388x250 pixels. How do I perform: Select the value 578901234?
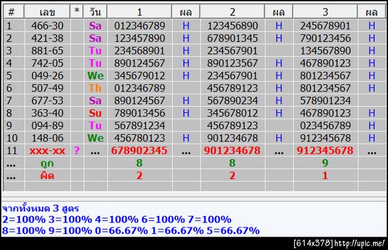click(x=325, y=101)
